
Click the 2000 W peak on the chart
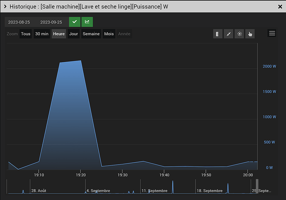(80, 61)
